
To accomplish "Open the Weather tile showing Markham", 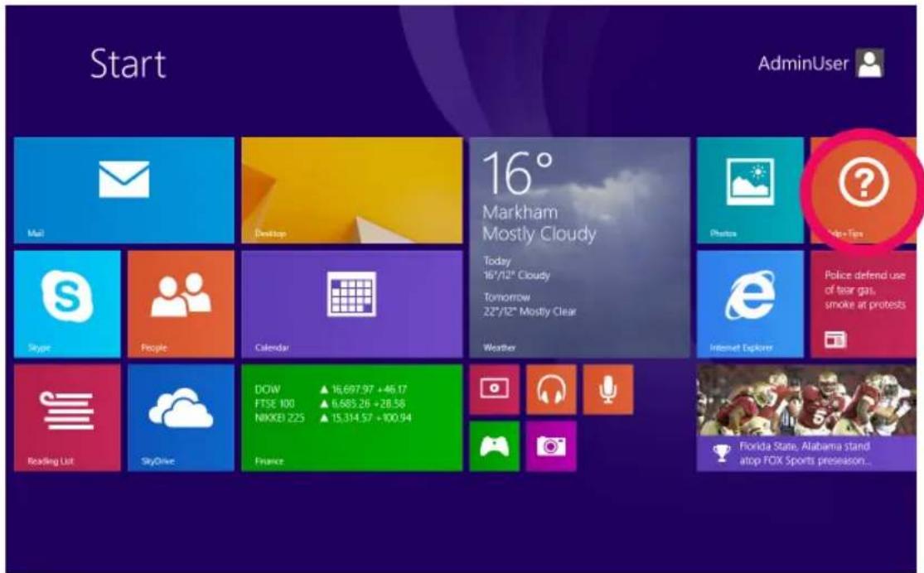I will tap(579, 247).
